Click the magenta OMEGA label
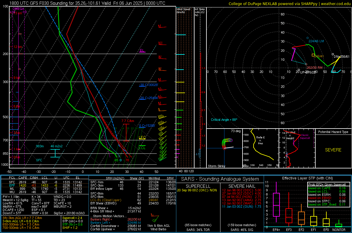Image resolution: width=352 pixels, height=233 pixels. 18,9
